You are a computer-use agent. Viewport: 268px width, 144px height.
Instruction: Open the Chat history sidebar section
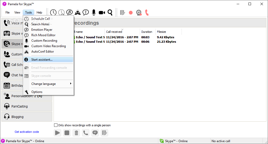[12, 75]
